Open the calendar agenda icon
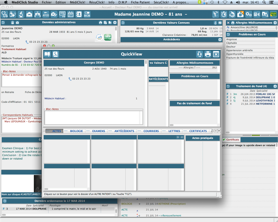This screenshot has height=222, width=278. [x=70, y=14]
